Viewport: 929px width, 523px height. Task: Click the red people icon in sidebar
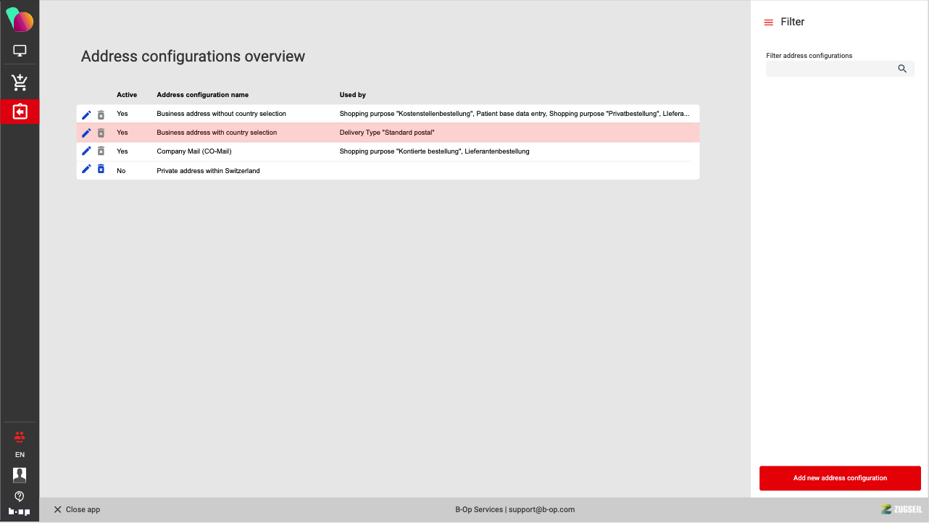[20, 437]
